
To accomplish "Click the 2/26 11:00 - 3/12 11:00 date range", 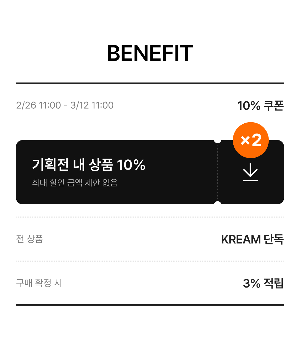I will (65, 105).
